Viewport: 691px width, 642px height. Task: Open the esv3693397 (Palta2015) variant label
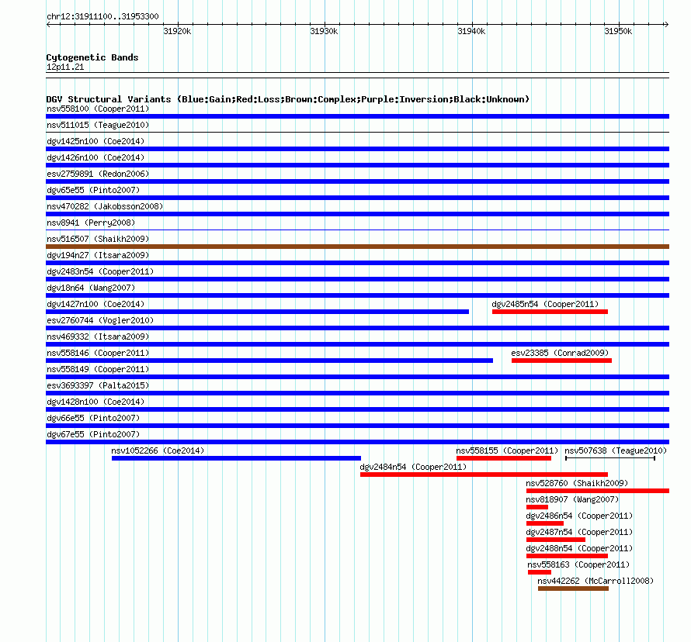[x=98, y=385]
